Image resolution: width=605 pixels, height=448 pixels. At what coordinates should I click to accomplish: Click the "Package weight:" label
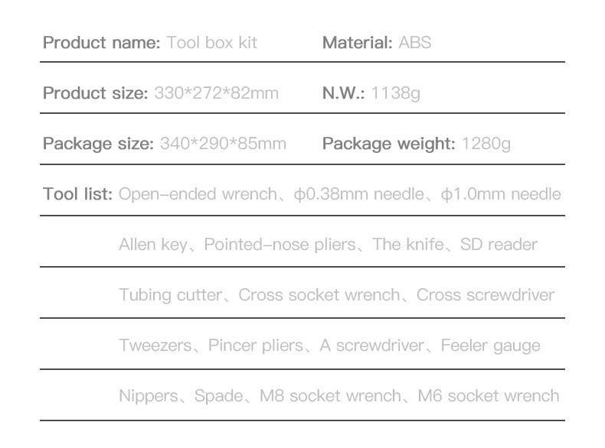pyautogui.click(x=389, y=144)
